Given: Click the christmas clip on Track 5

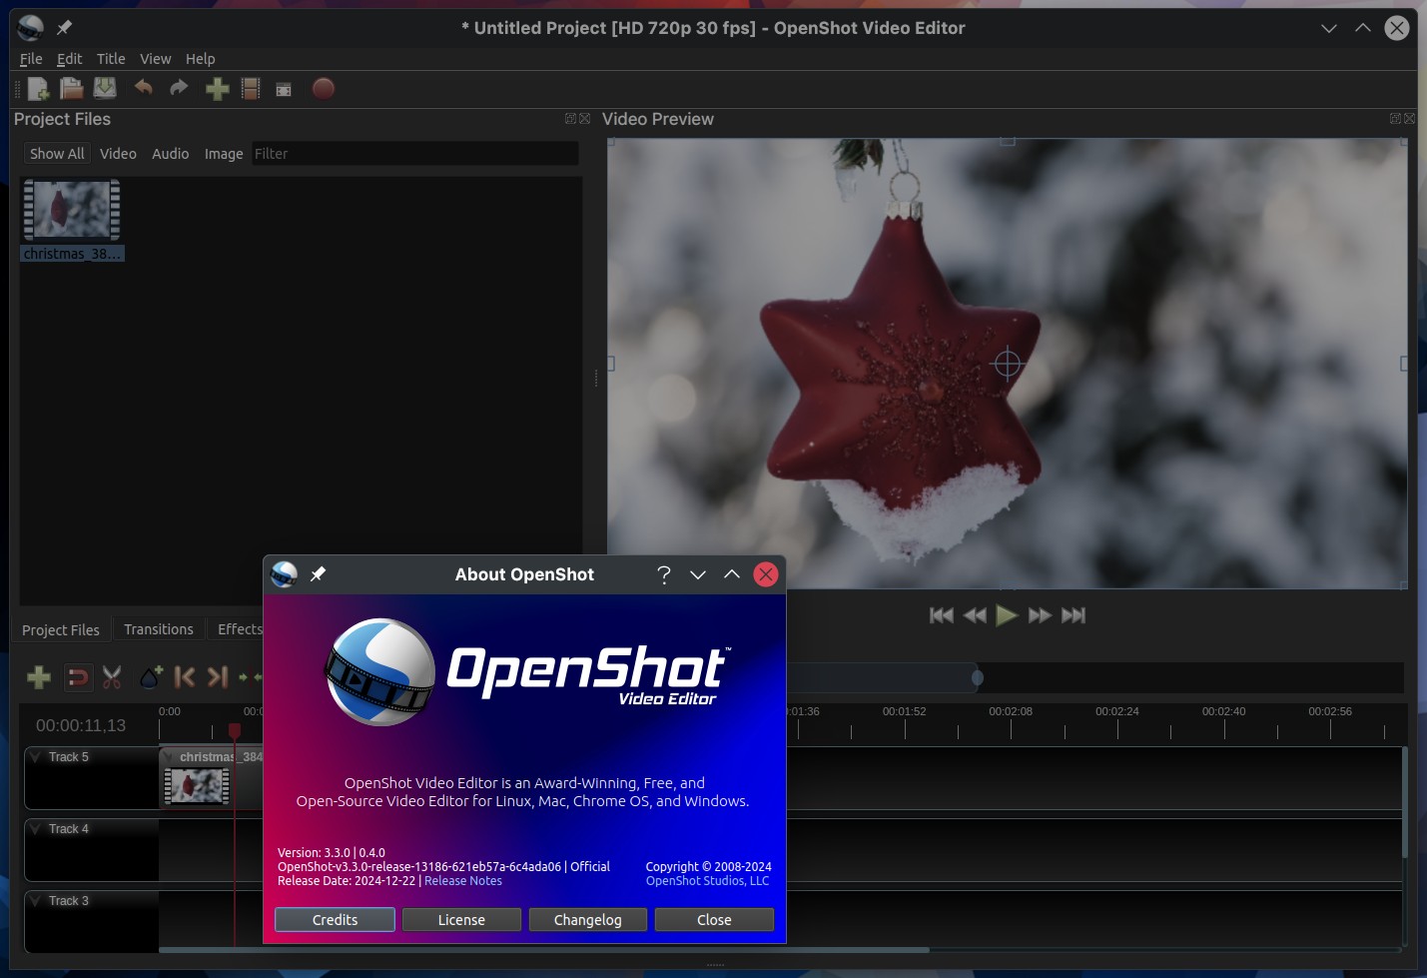Looking at the screenshot, I should 211,778.
